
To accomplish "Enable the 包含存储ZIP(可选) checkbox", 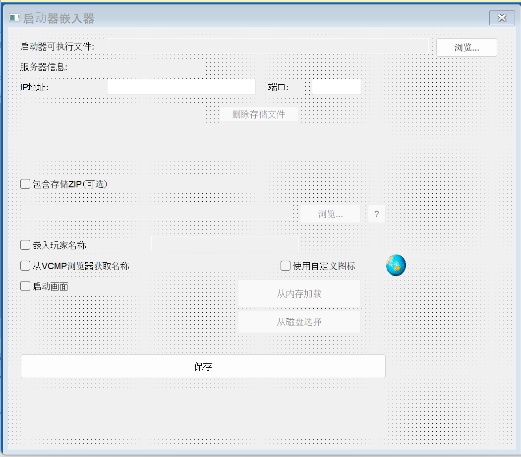I will click(25, 183).
